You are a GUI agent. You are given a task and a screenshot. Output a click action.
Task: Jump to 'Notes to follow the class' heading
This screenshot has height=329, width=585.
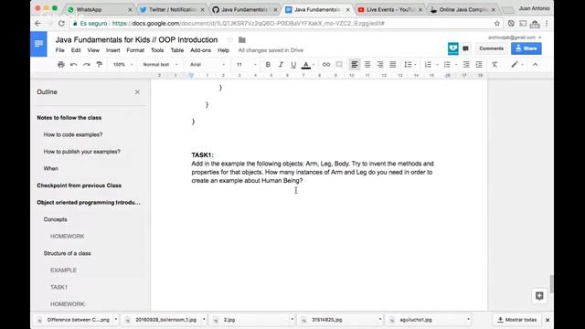coord(69,118)
